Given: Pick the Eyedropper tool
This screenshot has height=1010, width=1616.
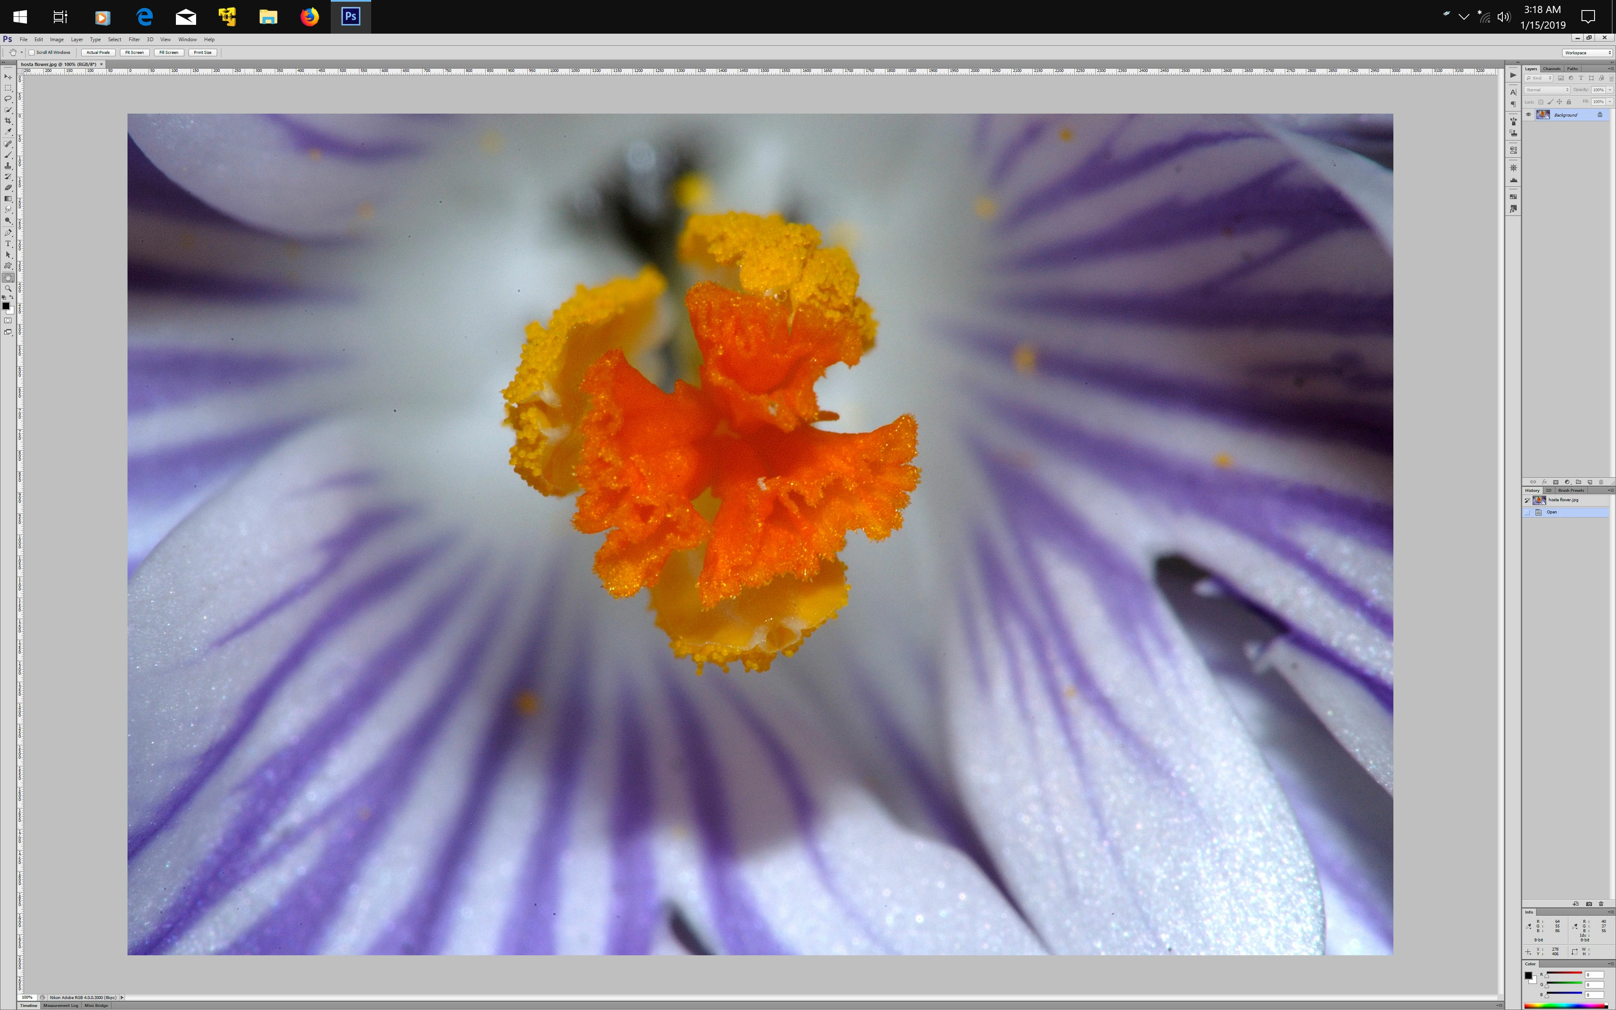Looking at the screenshot, I should [8, 132].
